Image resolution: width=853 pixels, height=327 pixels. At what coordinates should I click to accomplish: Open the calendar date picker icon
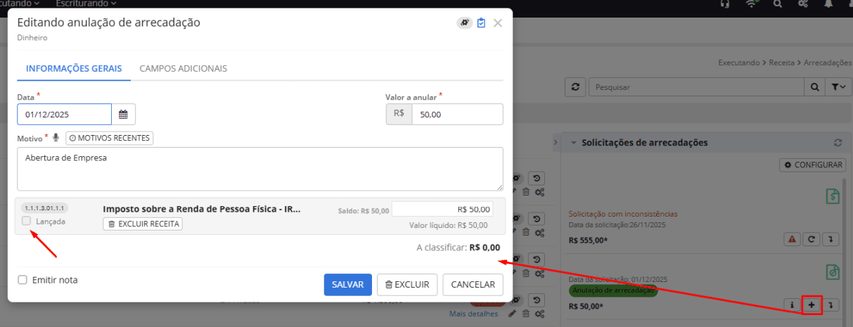[123, 115]
